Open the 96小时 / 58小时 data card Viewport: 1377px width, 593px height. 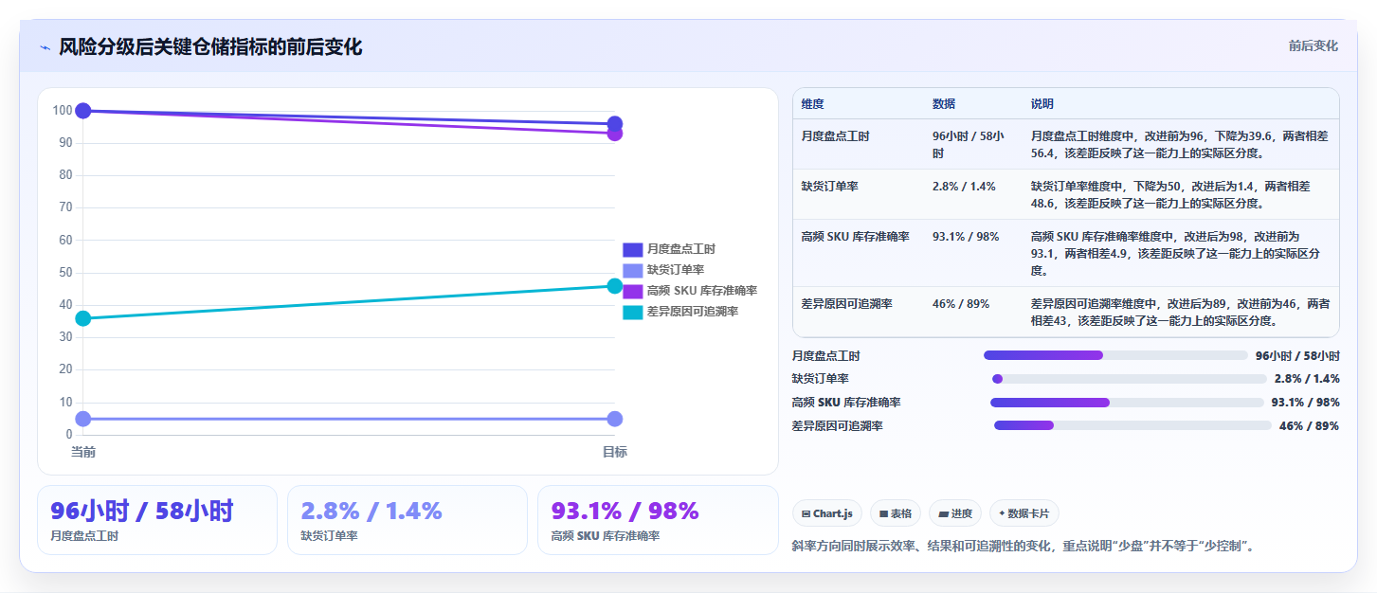157,520
